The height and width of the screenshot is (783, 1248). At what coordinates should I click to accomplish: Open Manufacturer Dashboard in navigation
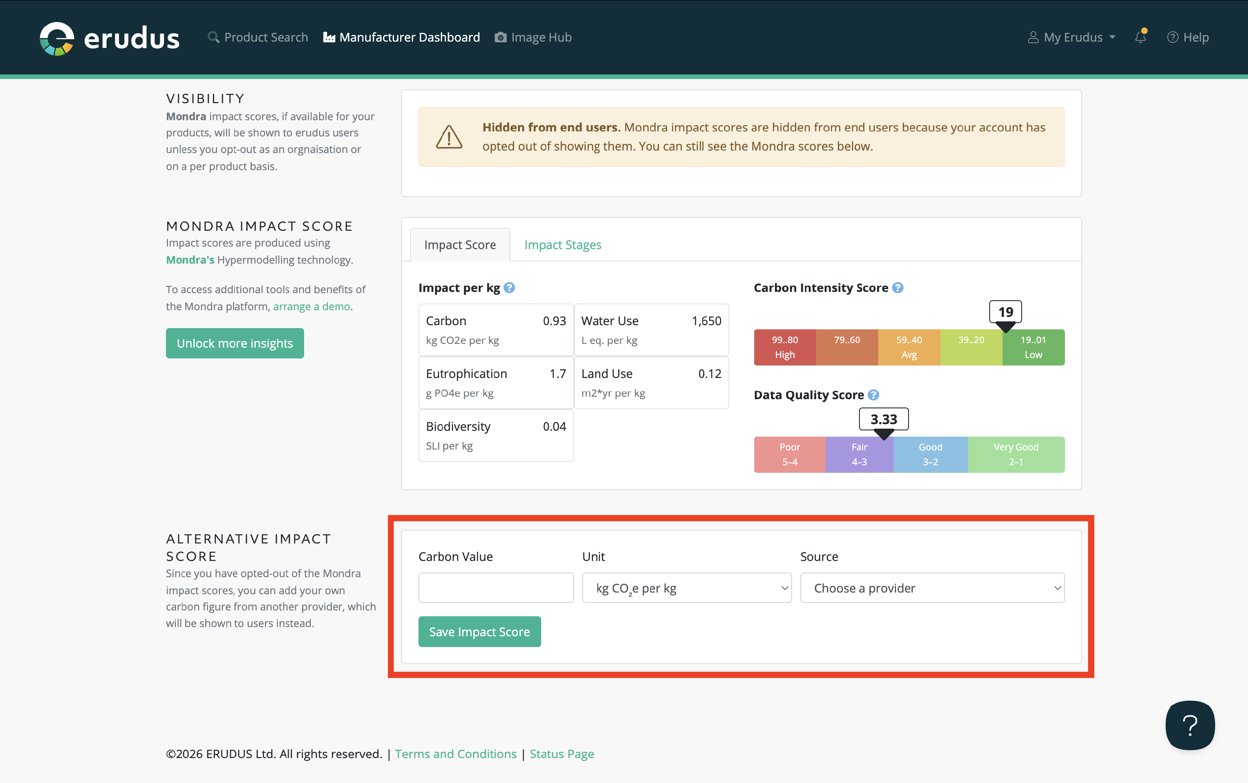(401, 37)
